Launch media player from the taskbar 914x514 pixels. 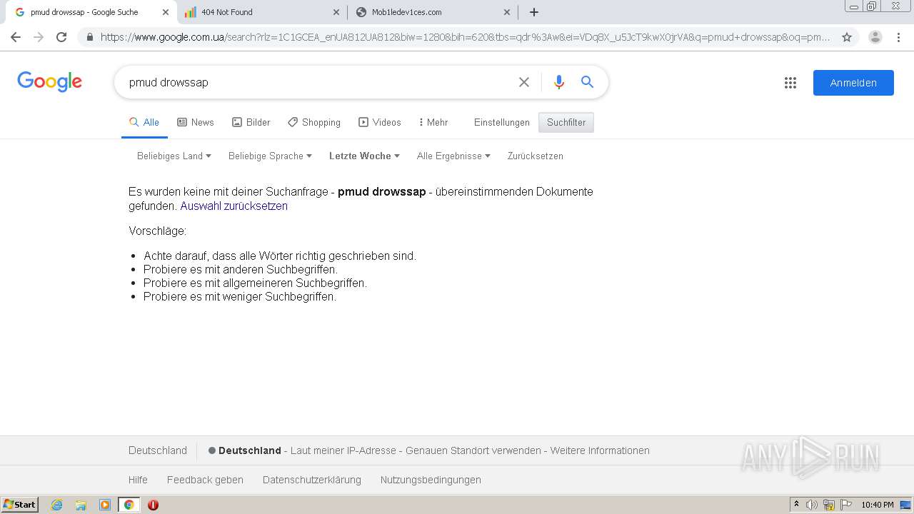(x=105, y=505)
